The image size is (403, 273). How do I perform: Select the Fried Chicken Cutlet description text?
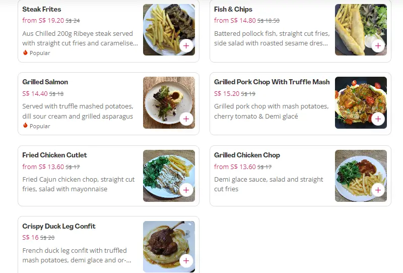tap(79, 184)
